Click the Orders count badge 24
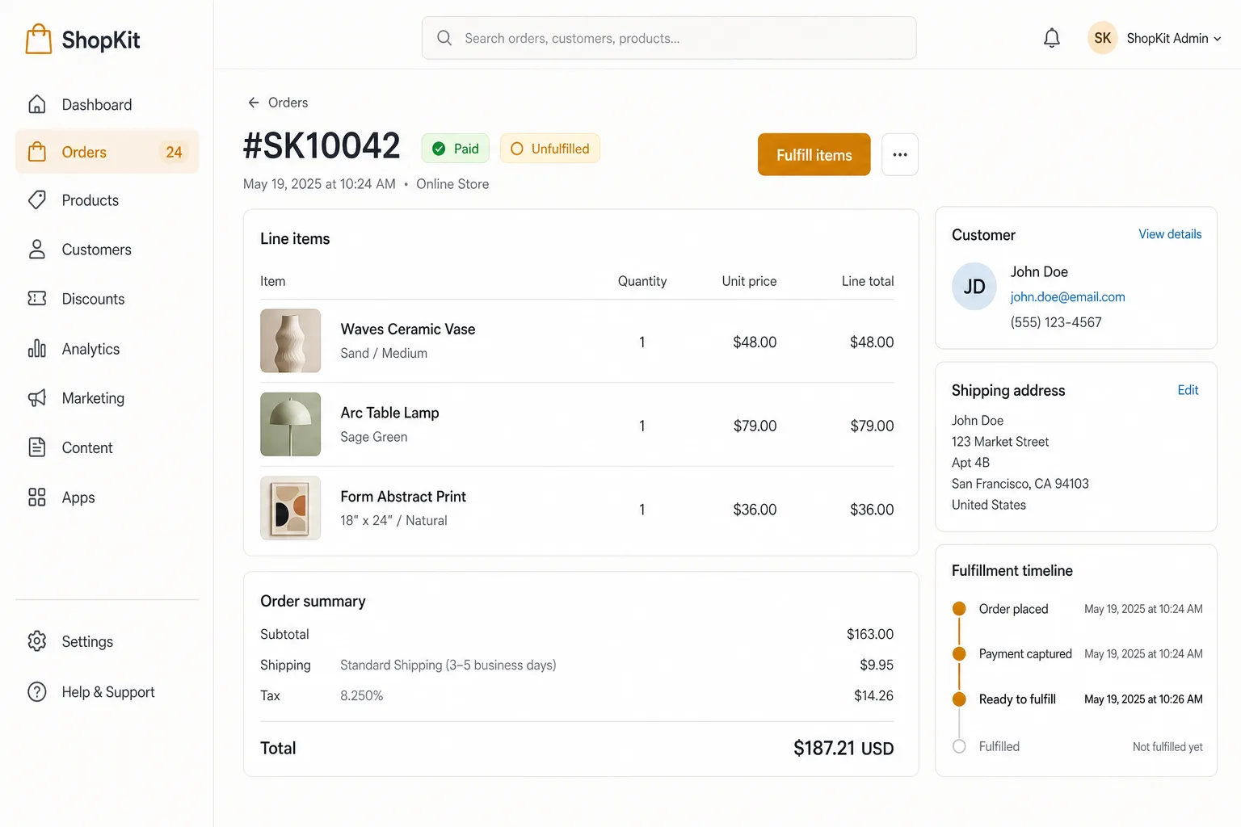 [x=174, y=152]
